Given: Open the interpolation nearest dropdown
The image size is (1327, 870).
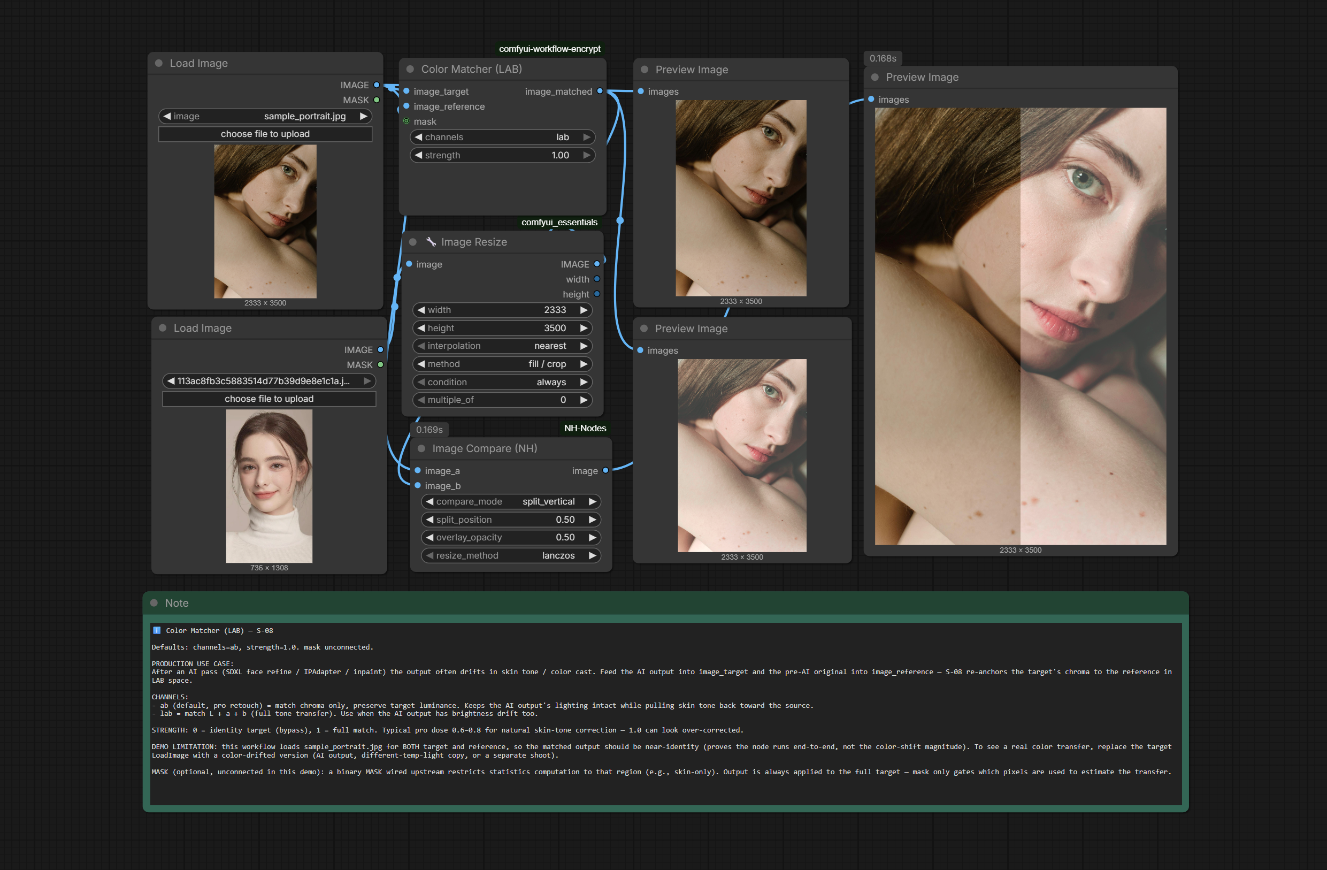Looking at the screenshot, I should pyautogui.click(x=502, y=346).
